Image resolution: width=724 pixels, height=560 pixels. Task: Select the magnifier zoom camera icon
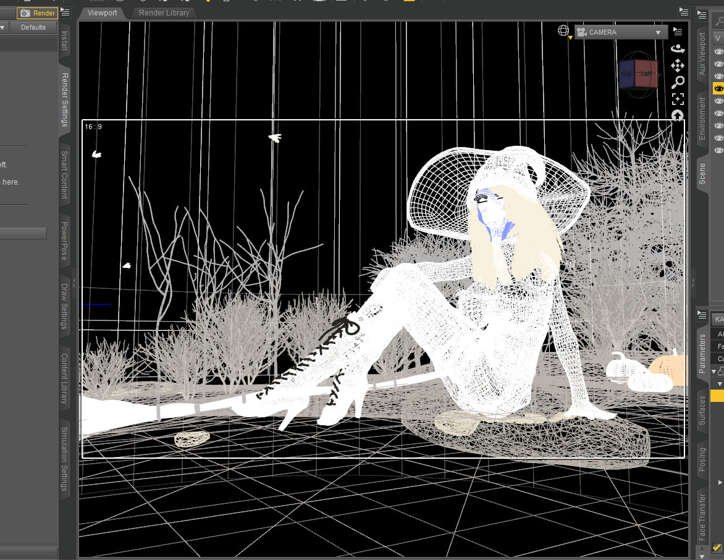(678, 82)
